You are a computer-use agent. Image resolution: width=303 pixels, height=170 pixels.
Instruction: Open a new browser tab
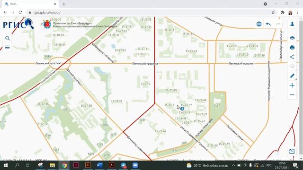(x=64, y=4)
